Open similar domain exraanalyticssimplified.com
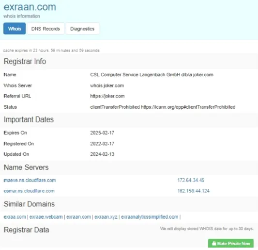The height and width of the screenshot is (250, 258). (x=150, y=217)
